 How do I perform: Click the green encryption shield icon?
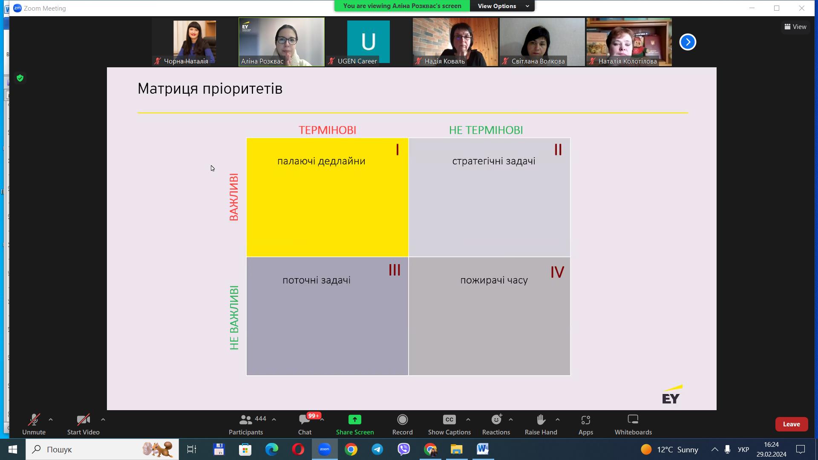point(20,78)
